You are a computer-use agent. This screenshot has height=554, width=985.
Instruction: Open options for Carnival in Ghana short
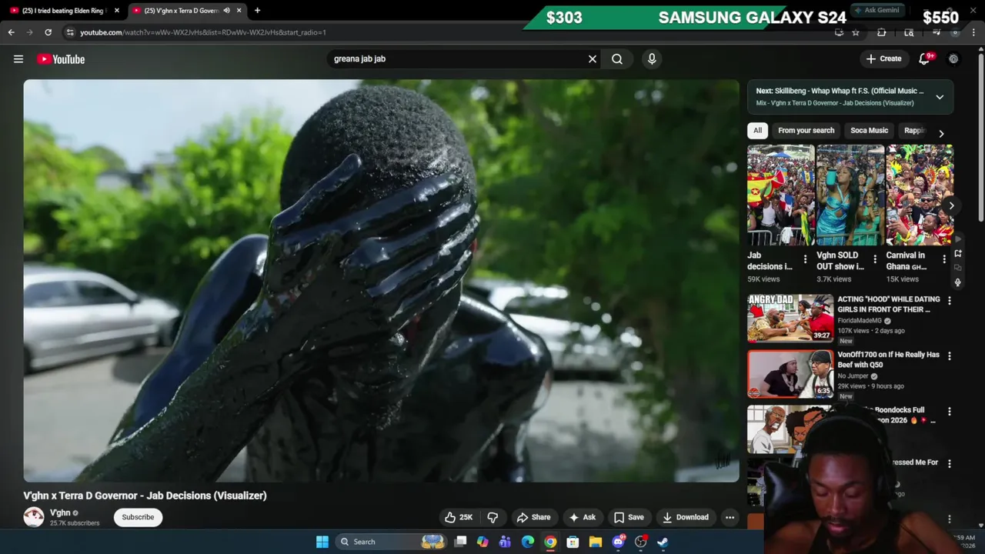(944, 259)
